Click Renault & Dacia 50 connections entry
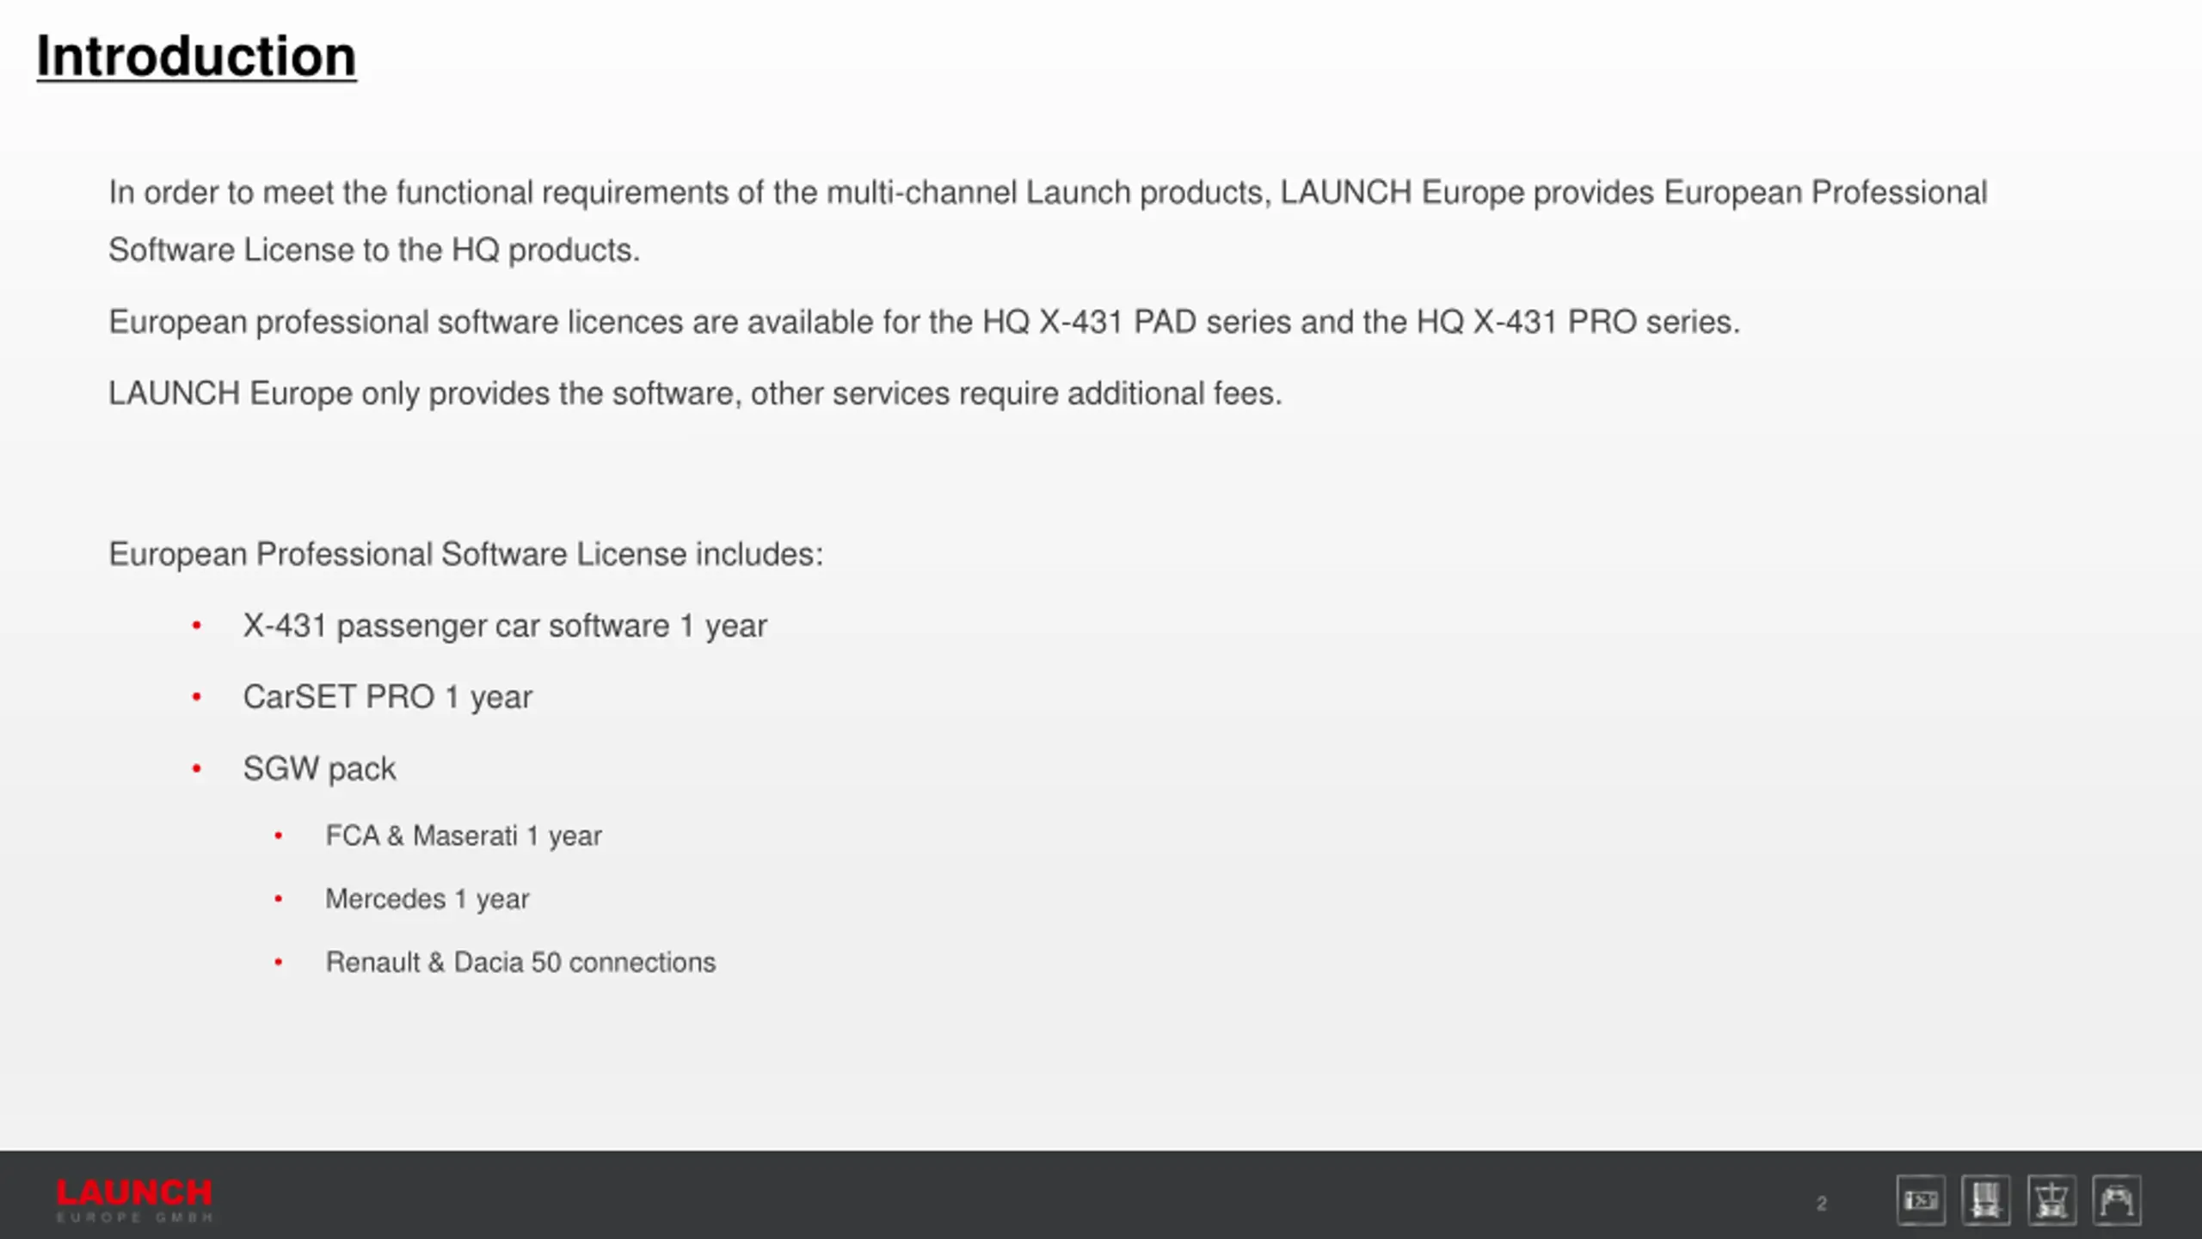Viewport: 2202px width, 1239px height. (520, 962)
